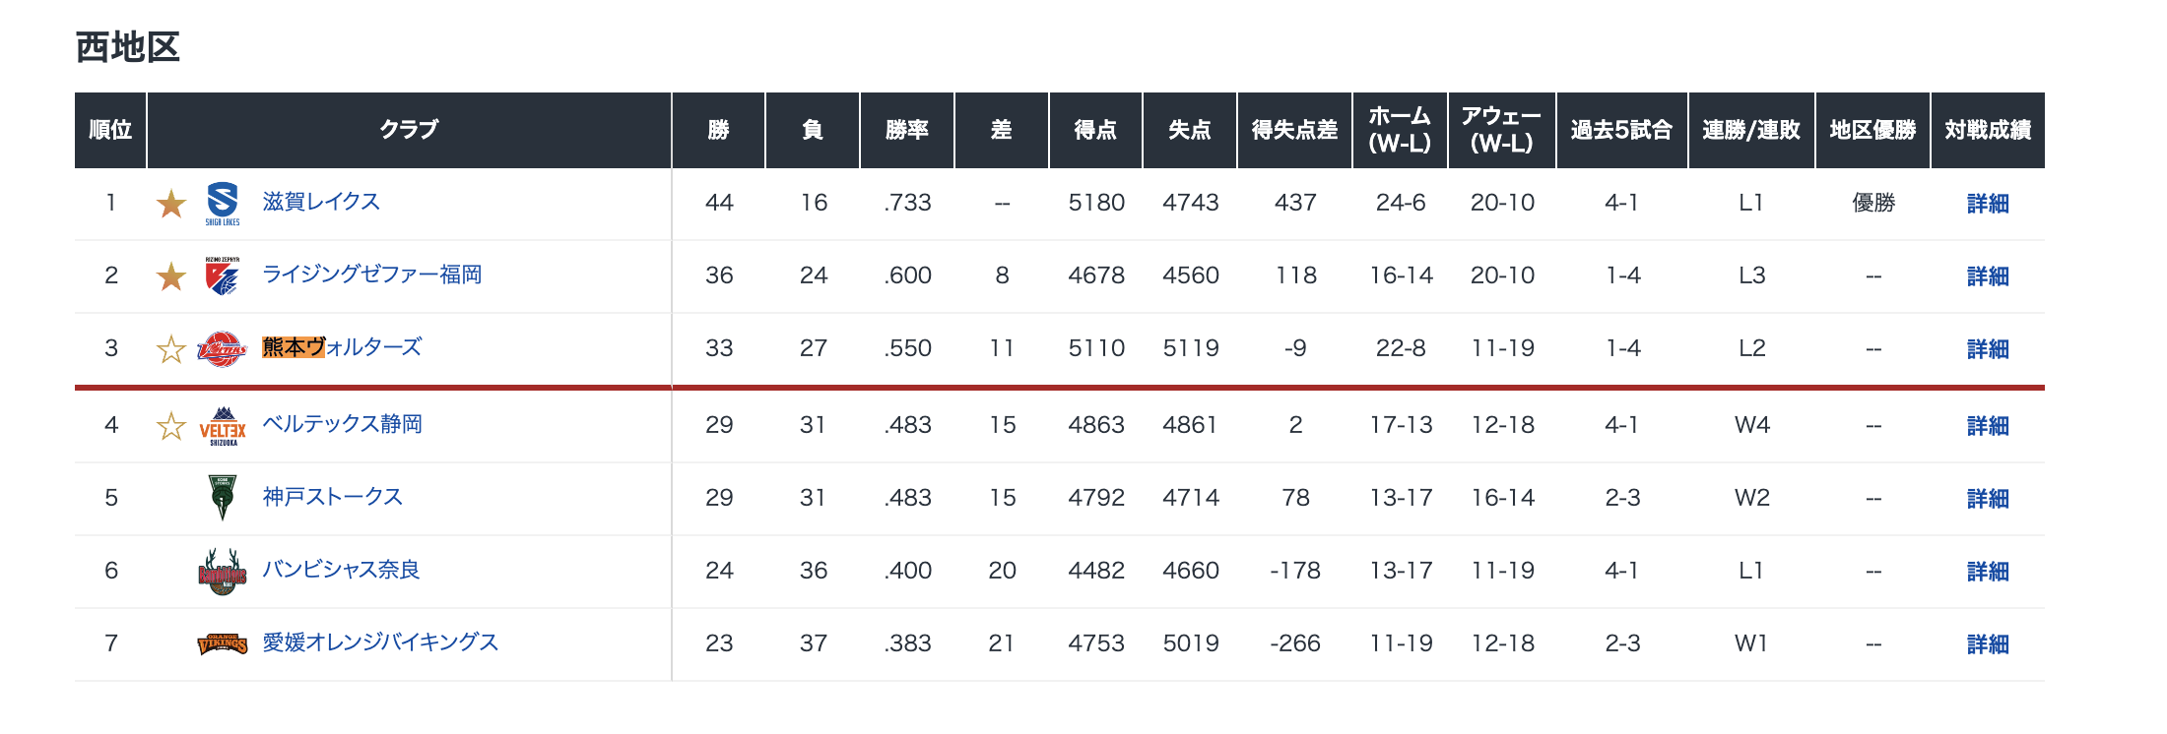Click the Veltex Shizuoka team logo
This screenshot has width=2167, height=734.
[x=223, y=426]
